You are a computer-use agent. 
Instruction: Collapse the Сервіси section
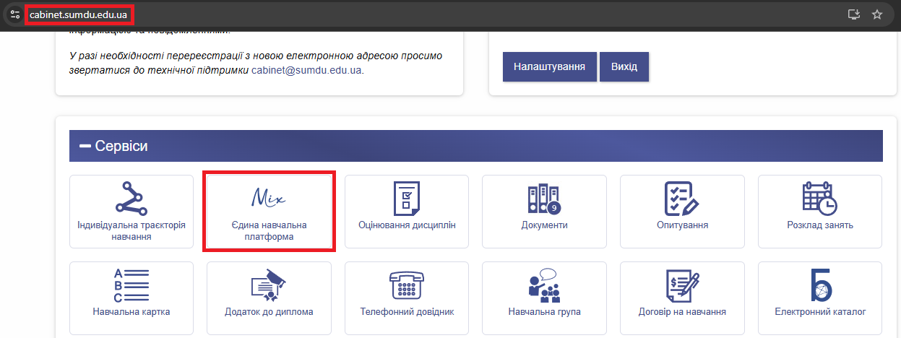coord(86,147)
